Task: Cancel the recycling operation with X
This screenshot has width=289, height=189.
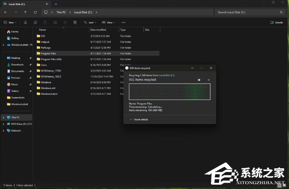Action: [x=209, y=80]
